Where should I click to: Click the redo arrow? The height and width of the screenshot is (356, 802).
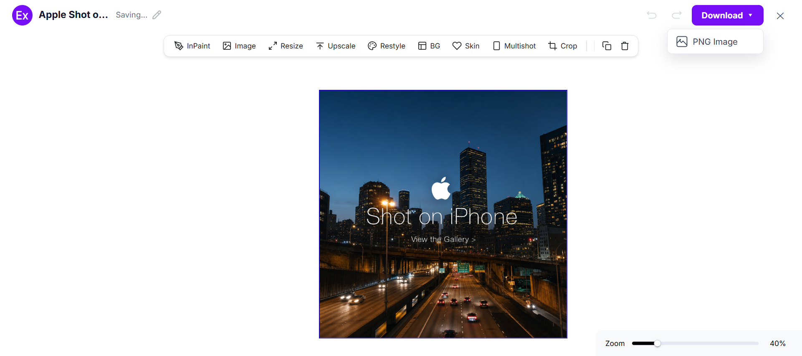(677, 15)
